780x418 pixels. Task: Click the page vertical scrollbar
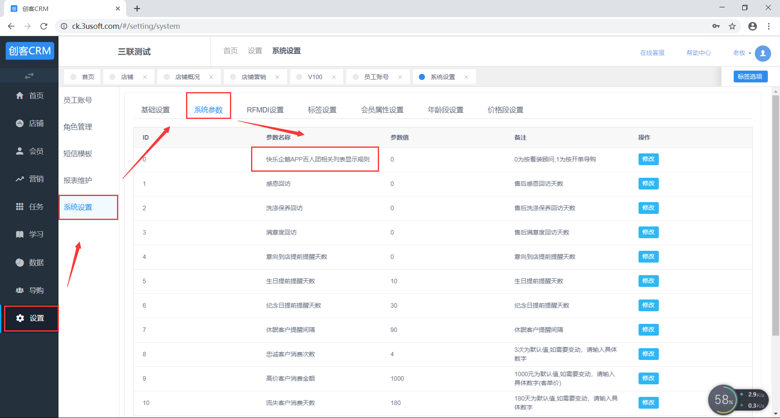click(x=776, y=215)
